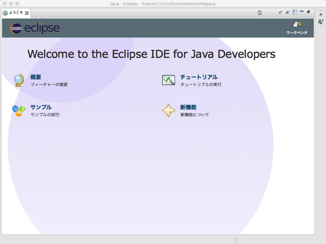Close the ようこそ tab
Screen dimensions: 326x244
coord(27,12)
